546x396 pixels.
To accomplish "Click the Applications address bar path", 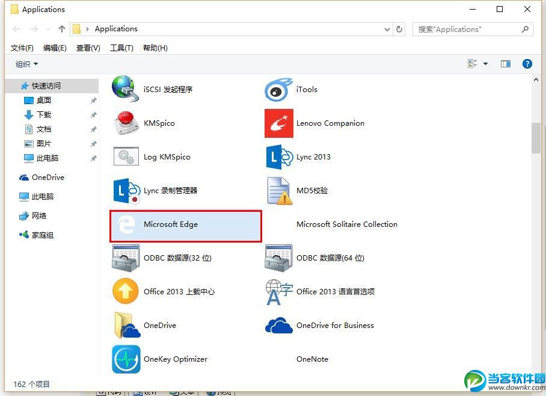I will (x=116, y=29).
